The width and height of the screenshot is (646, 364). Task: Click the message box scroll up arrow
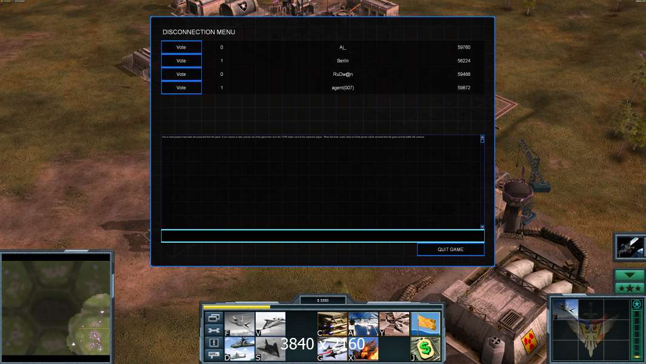pyautogui.click(x=482, y=136)
